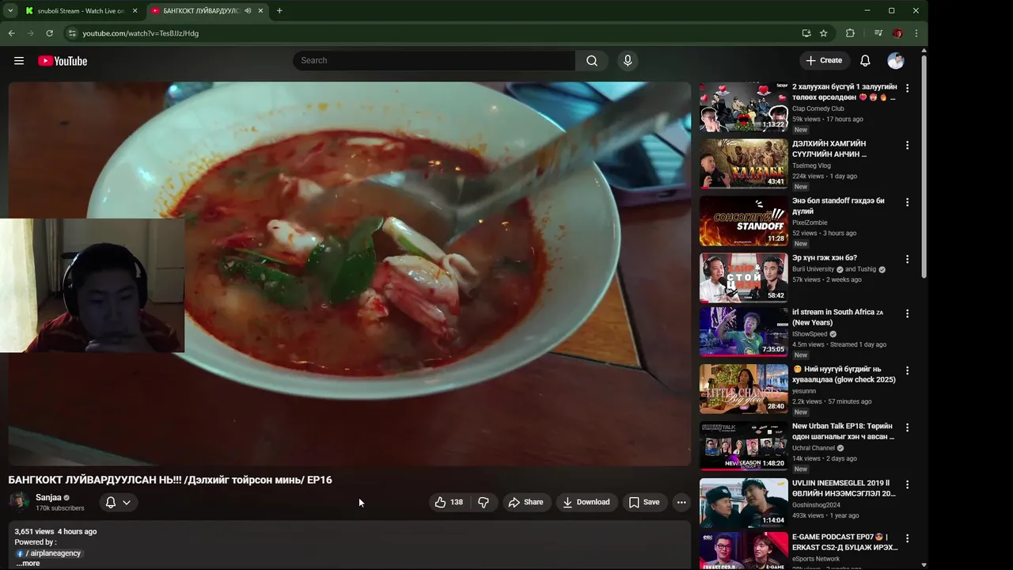Open the tab search dropdown arrow

click(x=10, y=11)
